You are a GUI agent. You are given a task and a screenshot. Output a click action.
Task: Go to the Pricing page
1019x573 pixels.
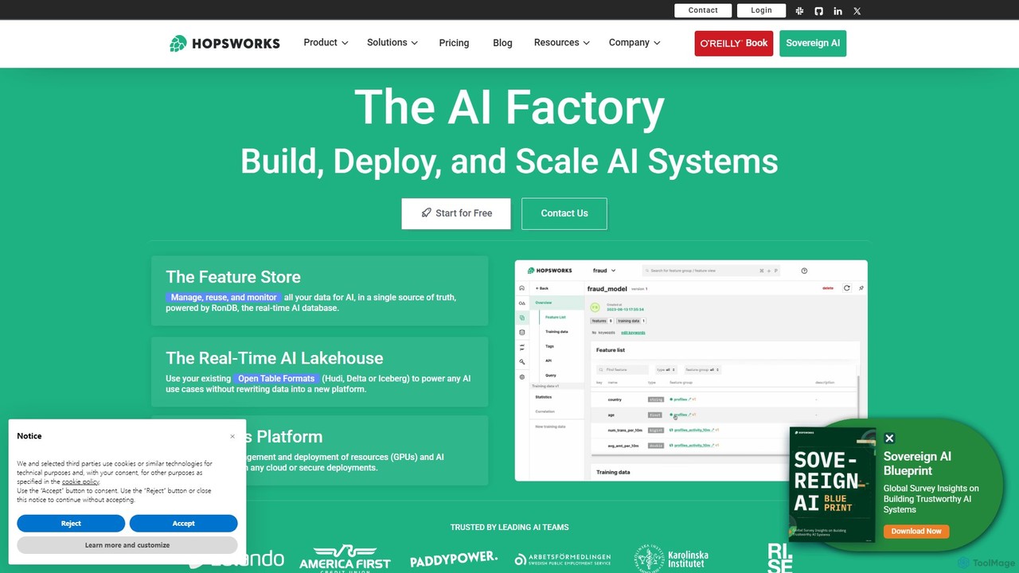tap(454, 43)
